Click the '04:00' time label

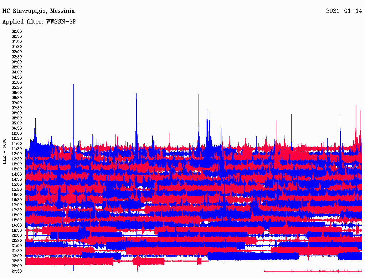(x=17, y=72)
